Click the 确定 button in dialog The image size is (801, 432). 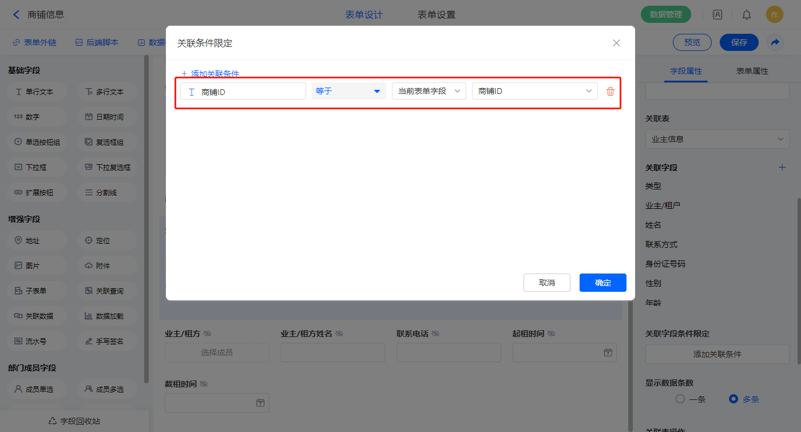tap(602, 283)
